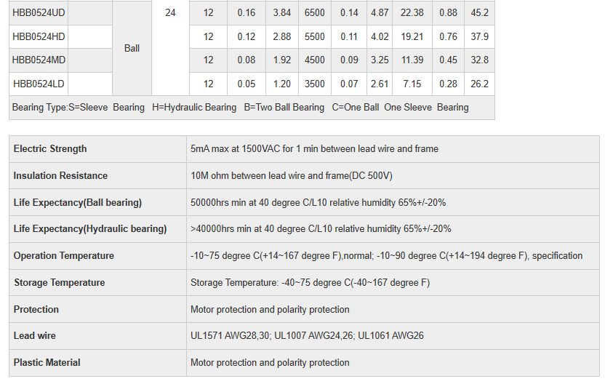Select the HBB0524HD model name
Image resolution: width=605 pixels, height=384 pixels.
39,36
